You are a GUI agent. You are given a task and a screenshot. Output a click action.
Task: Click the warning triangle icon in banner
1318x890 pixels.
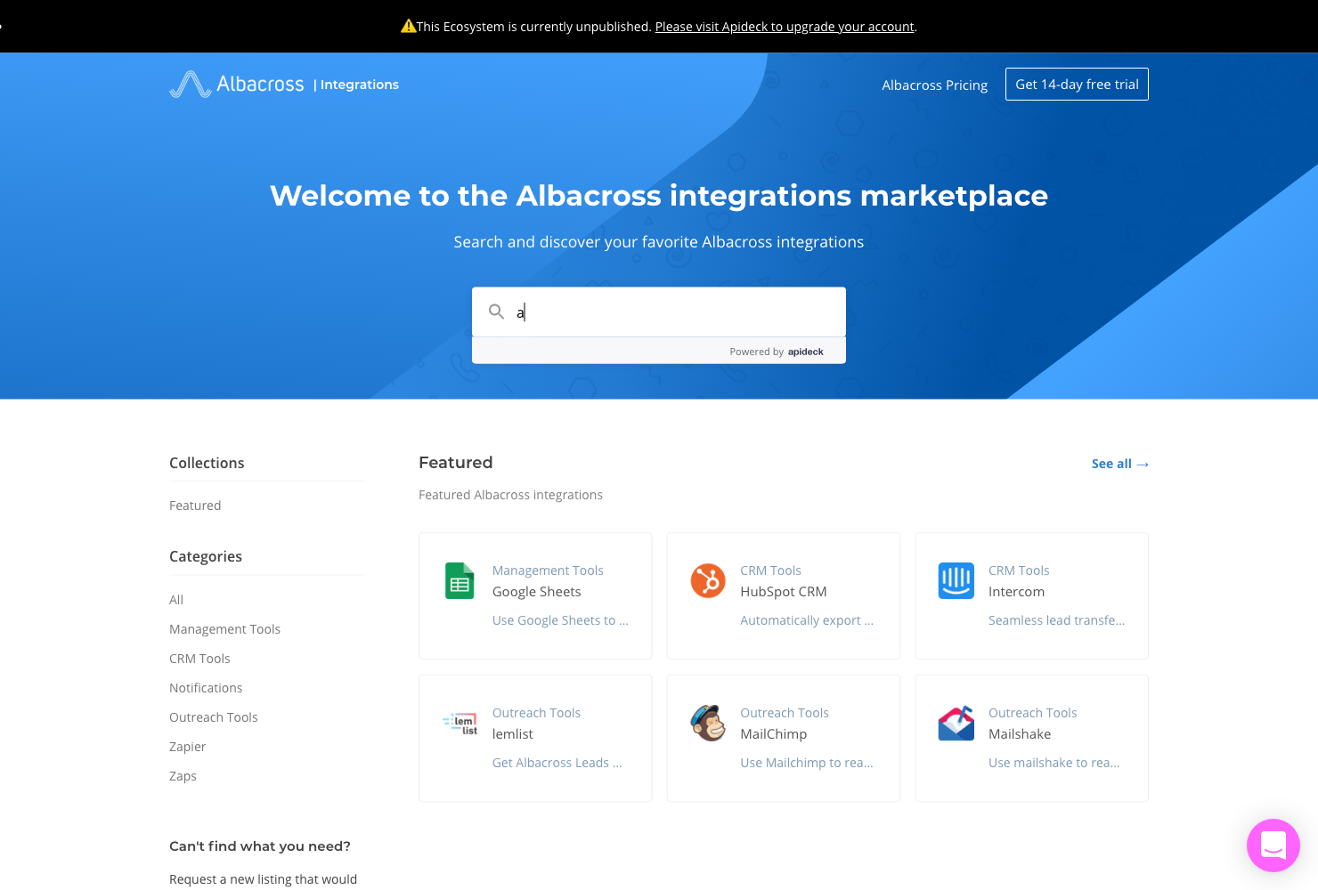pos(408,26)
